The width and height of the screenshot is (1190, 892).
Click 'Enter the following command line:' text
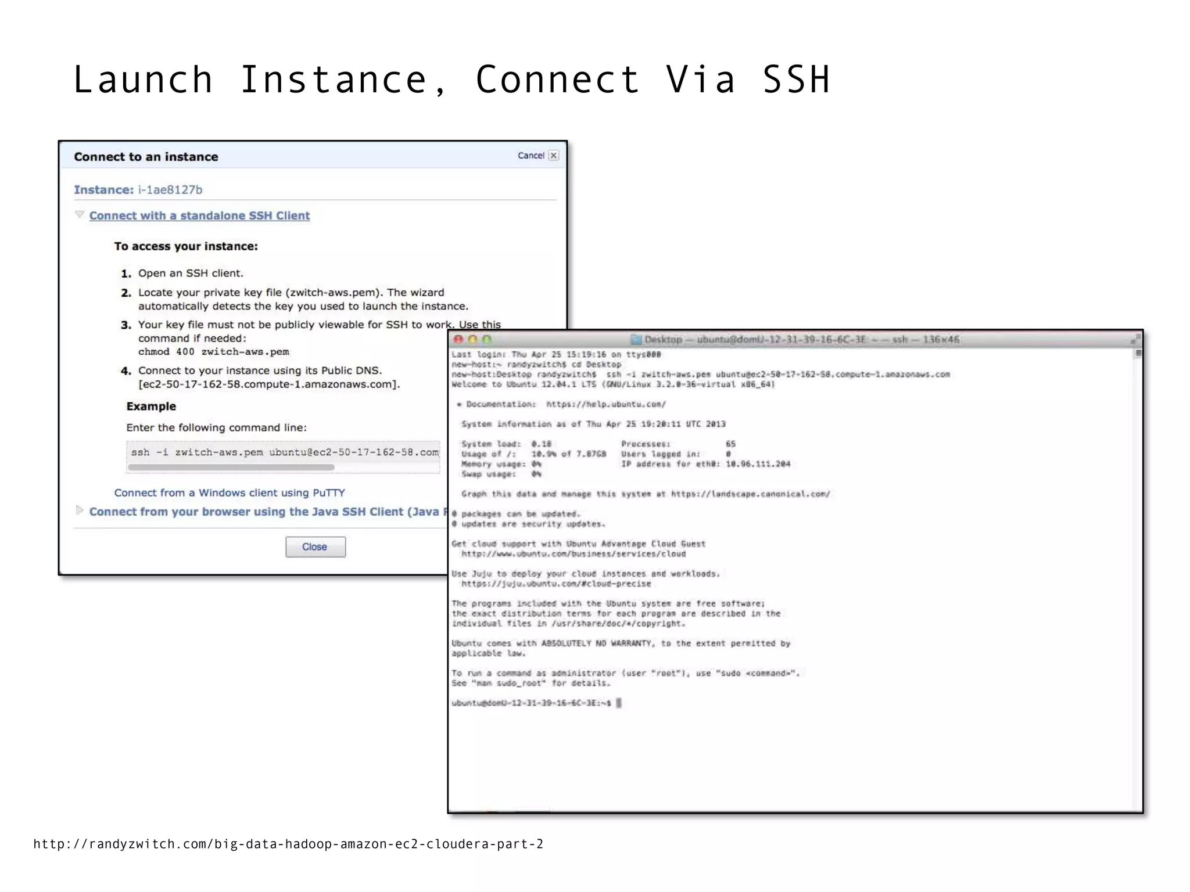(x=217, y=428)
